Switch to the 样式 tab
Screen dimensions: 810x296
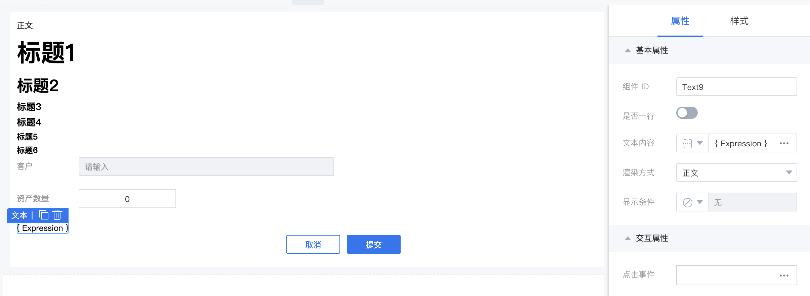(739, 21)
